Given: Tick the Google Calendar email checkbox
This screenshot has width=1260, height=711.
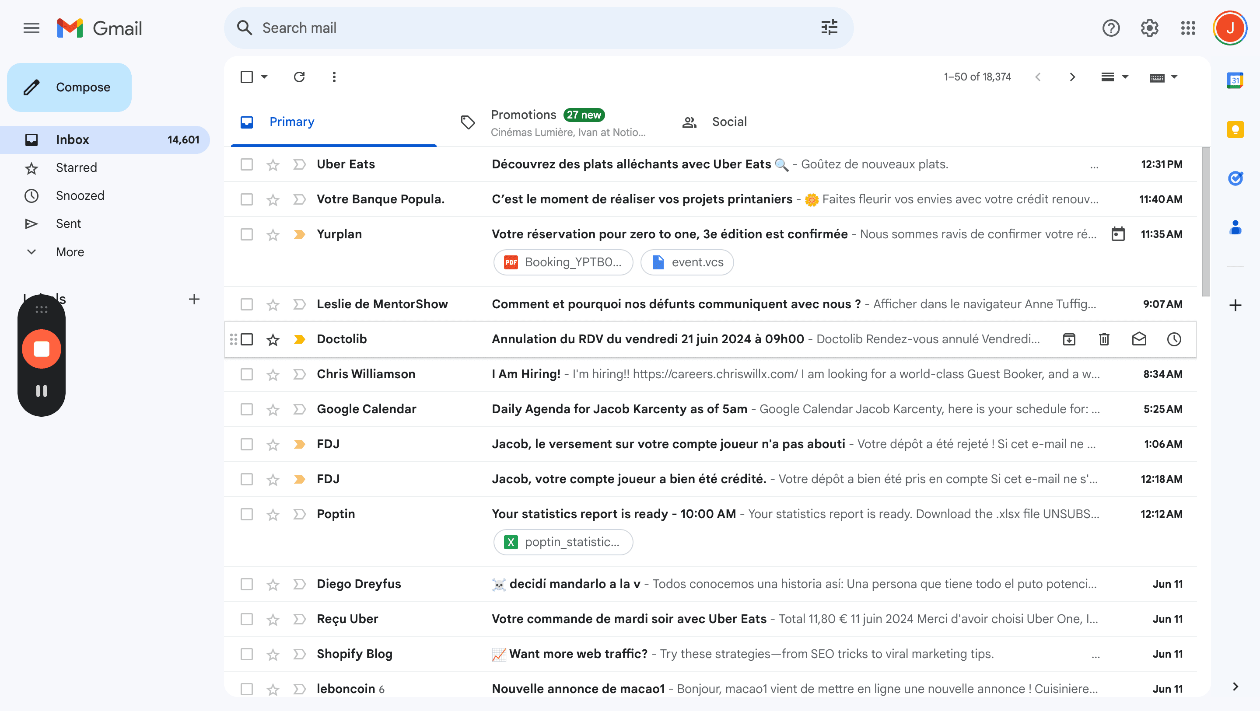Looking at the screenshot, I should [246, 409].
